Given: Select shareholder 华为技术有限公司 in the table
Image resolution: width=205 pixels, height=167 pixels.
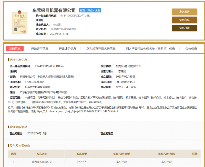Looking at the screenshot, I should 42,162.
